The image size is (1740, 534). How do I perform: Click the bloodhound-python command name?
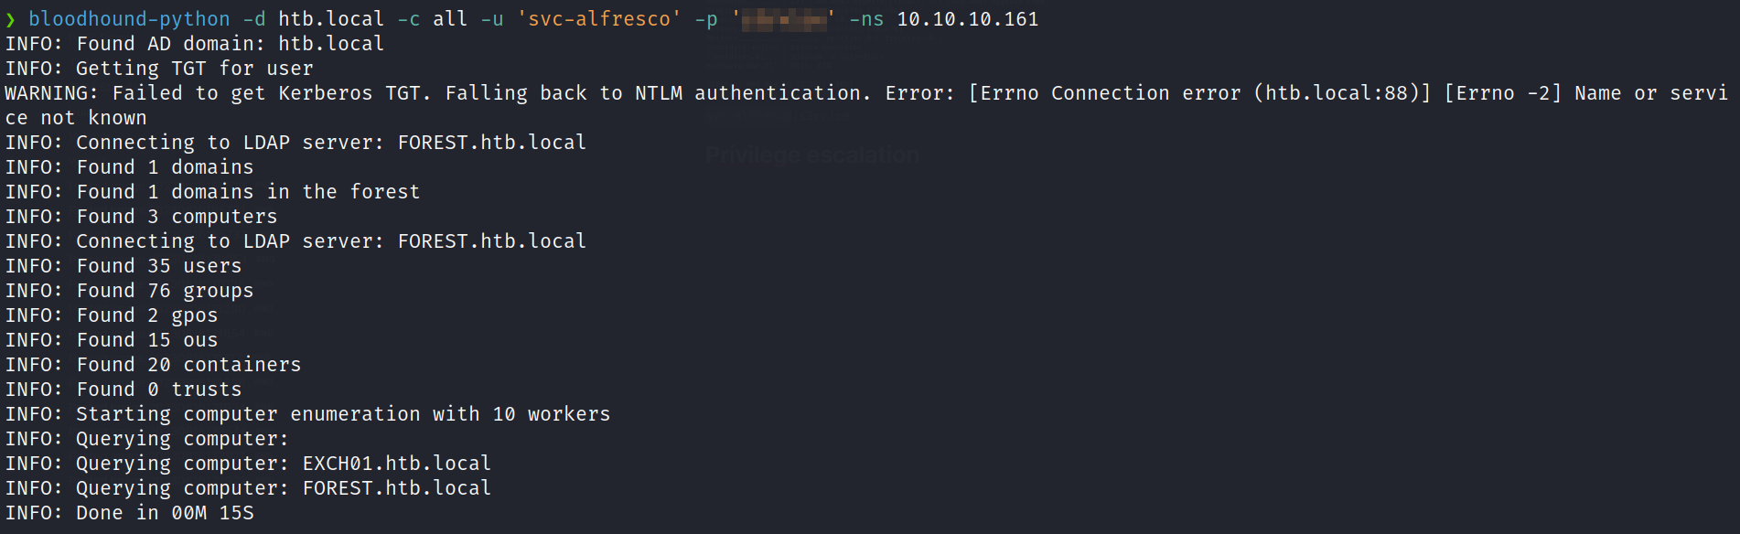click(129, 19)
